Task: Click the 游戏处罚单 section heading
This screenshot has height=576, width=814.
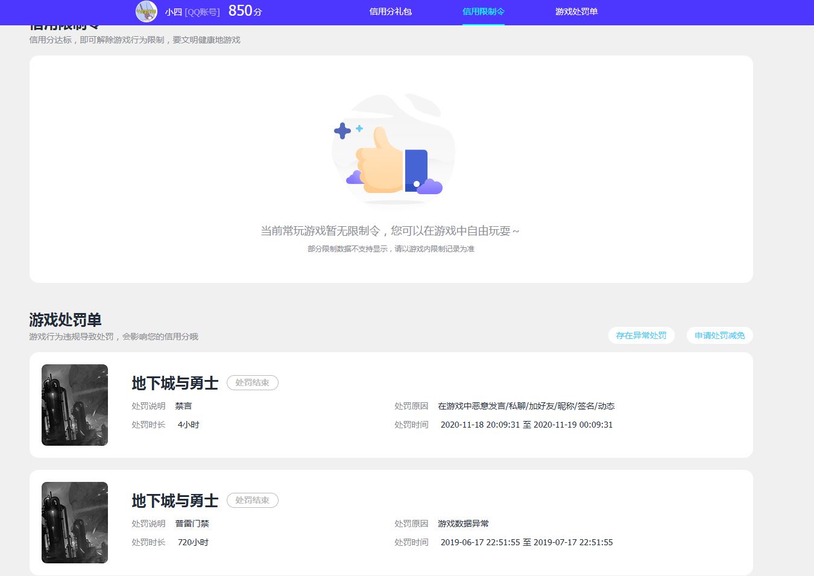Action: tap(65, 320)
